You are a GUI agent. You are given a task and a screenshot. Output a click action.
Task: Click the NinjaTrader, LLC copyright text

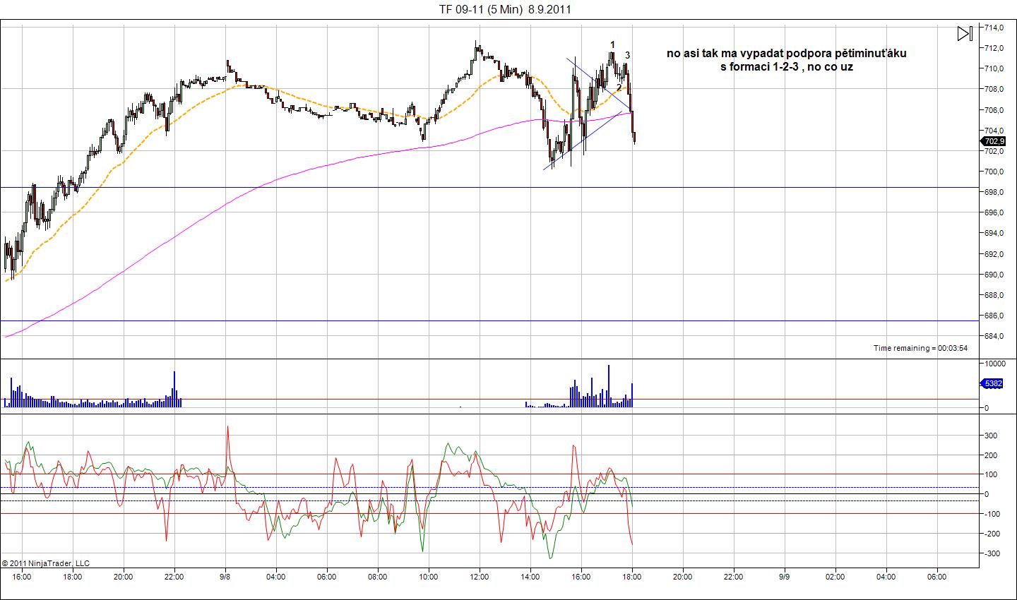pos(46,563)
